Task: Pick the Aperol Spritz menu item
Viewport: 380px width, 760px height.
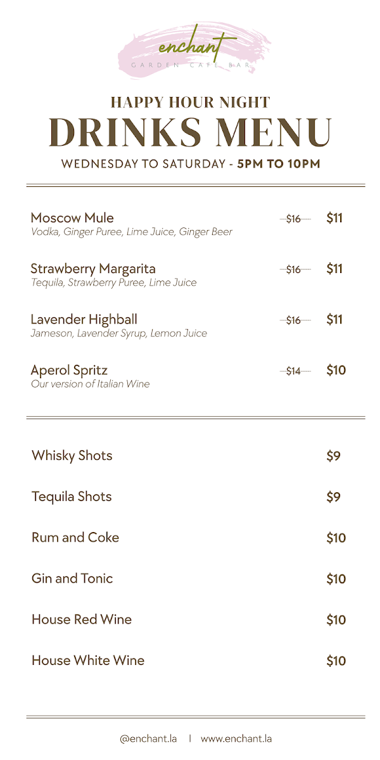Action: pos(69,370)
